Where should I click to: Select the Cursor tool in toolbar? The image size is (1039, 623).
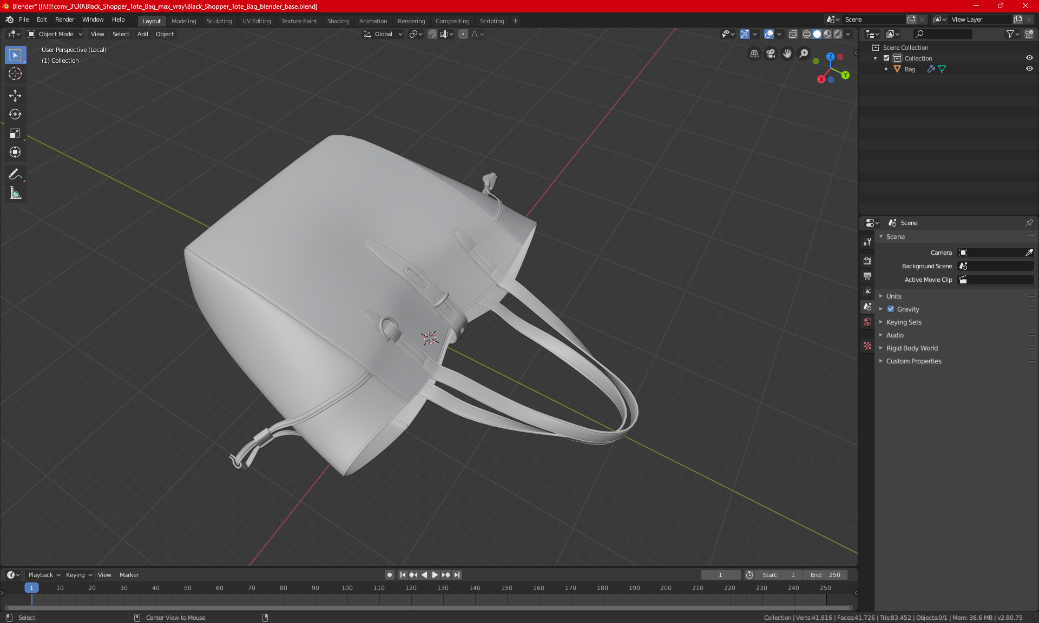[15, 74]
